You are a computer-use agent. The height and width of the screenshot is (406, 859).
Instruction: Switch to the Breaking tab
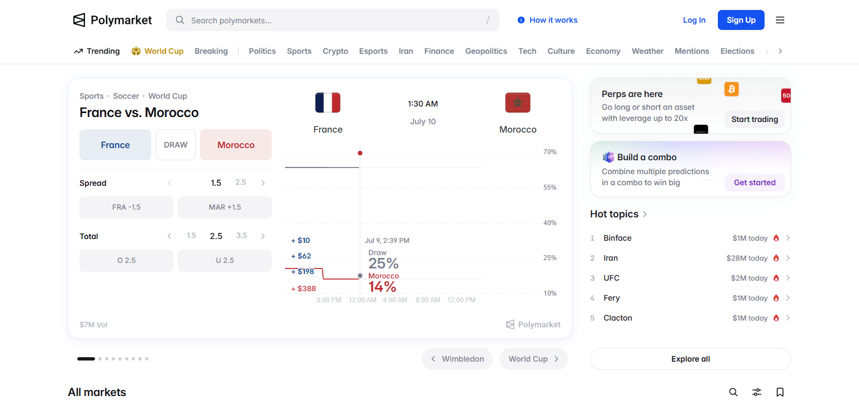coord(211,51)
